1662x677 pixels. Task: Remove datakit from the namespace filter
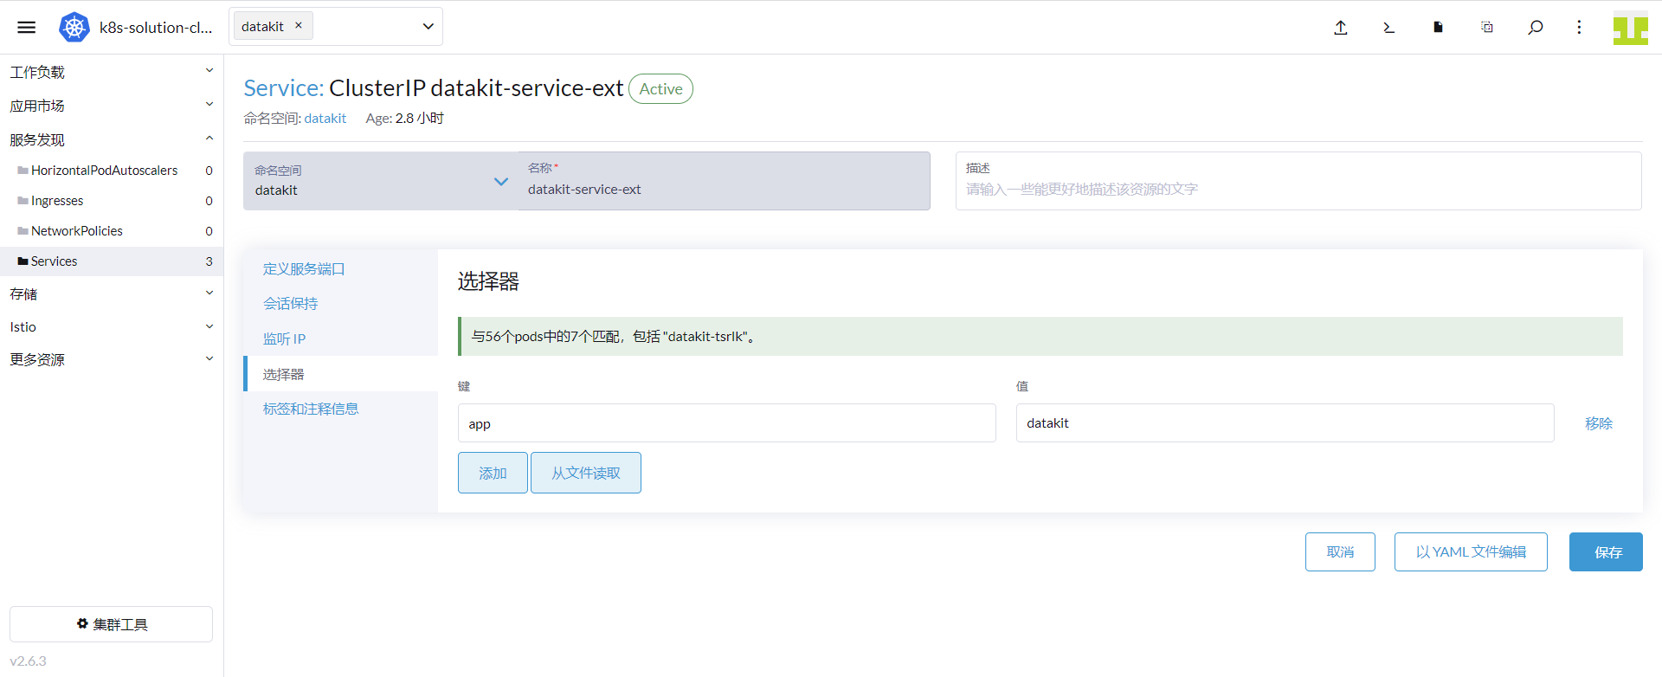[x=299, y=25]
